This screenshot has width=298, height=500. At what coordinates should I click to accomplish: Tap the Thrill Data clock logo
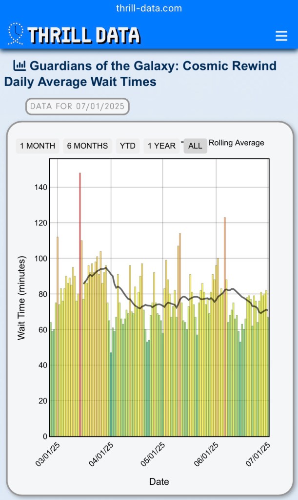point(16,34)
